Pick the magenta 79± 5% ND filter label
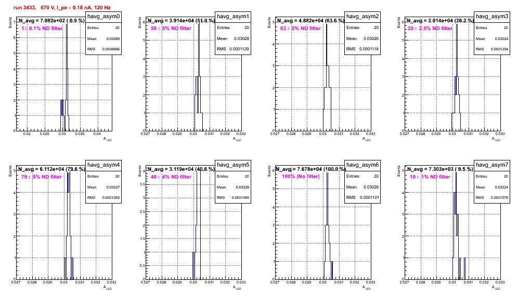 click(42, 177)
